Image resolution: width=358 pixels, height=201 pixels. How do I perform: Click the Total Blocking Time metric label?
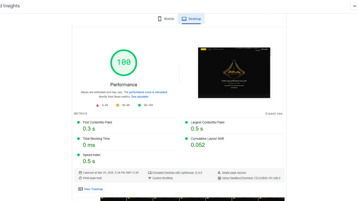tap(96, 139)
